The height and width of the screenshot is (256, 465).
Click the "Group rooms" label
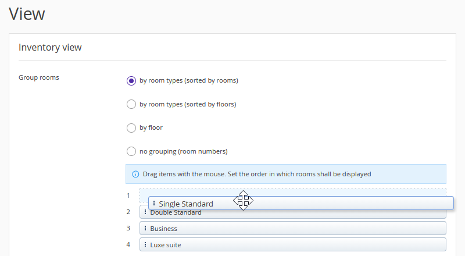coord(39,77)
